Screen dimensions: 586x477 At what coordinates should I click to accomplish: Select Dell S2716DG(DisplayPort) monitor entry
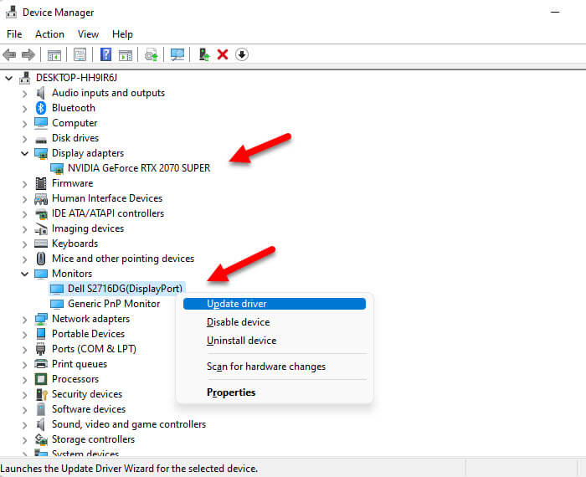click(x=125, y=289)
